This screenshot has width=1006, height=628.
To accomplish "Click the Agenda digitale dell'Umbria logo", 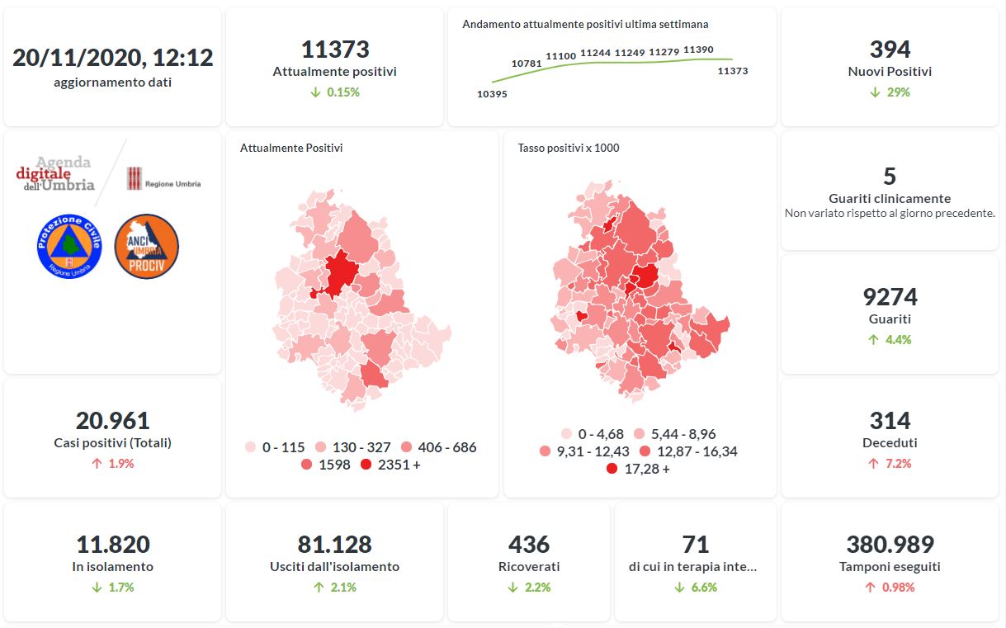I will (x=55, y=174).
